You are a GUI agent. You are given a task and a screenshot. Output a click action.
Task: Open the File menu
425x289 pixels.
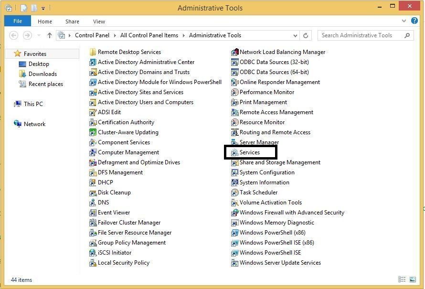(18, 21)
